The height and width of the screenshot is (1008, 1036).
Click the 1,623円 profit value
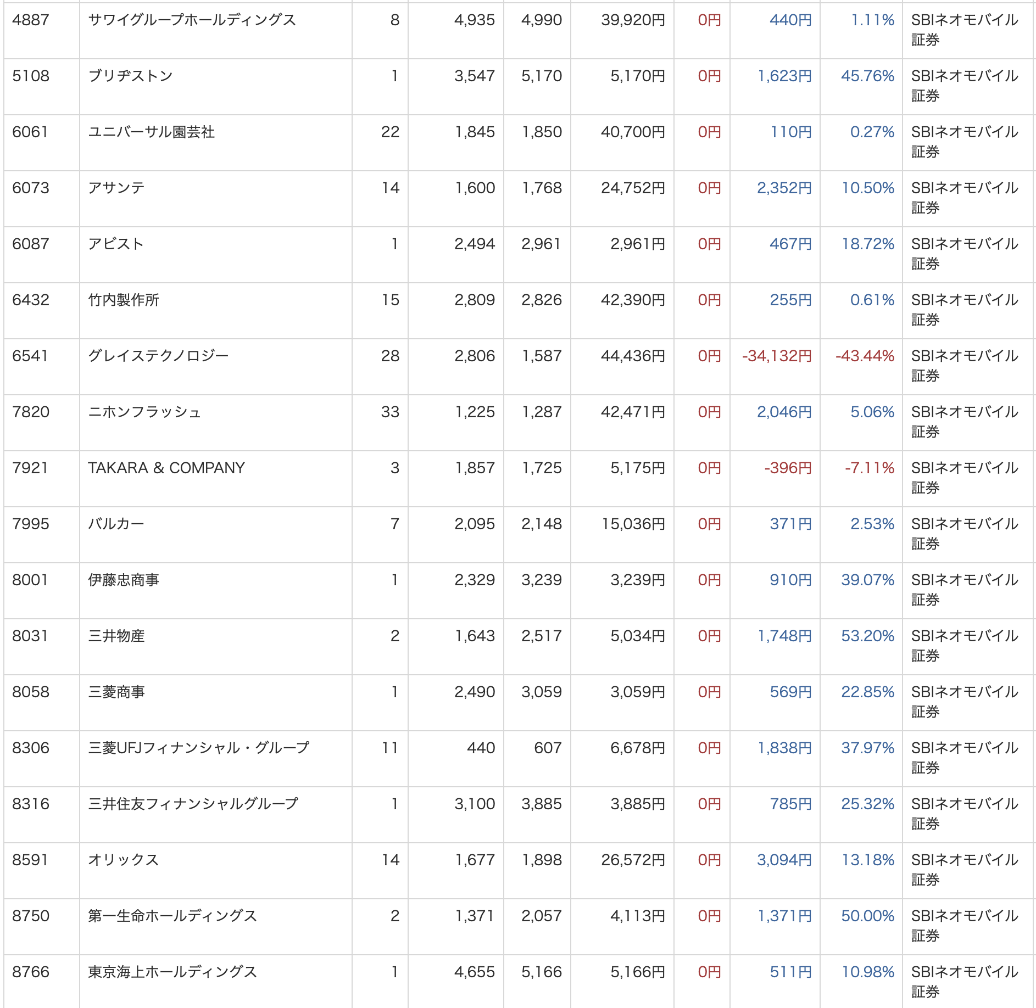784,76
